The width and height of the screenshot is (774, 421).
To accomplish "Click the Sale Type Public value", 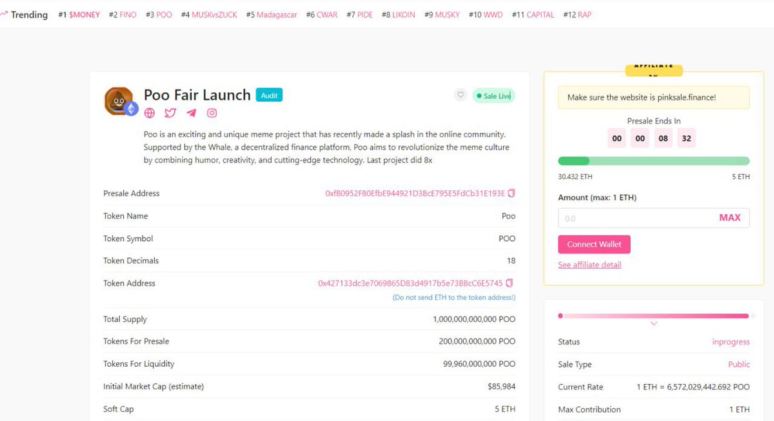I will click(x=739, y=364).
